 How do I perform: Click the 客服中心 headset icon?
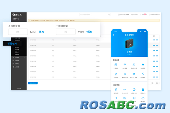(x=132, y=14)
